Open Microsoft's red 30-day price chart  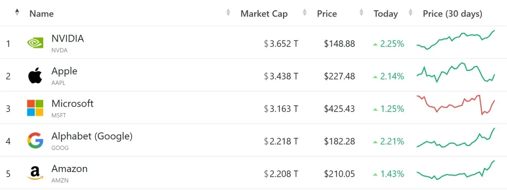[x=456, y=105]
